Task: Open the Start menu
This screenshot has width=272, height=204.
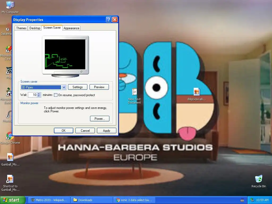Action: 12,200
